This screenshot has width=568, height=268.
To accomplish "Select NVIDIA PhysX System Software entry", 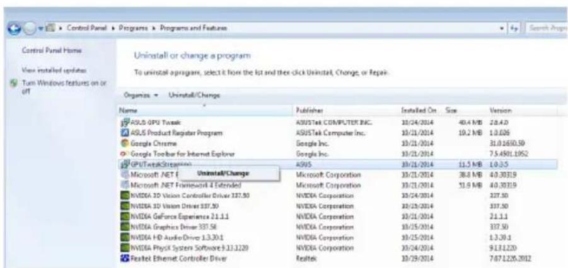I will pyautogui.click(x=188, y=248).
